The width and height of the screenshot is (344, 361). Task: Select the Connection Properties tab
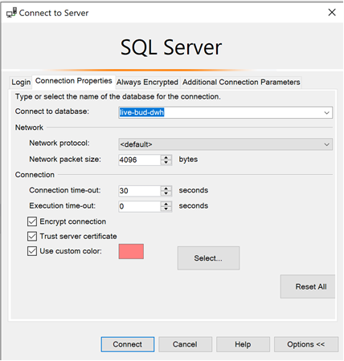point(74,81)
